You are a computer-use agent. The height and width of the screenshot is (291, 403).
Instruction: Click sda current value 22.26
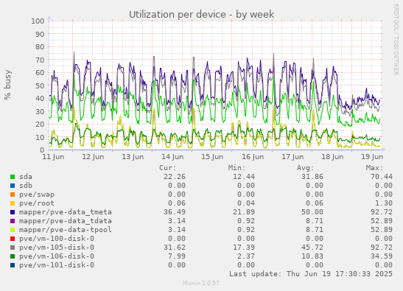pos(175,177)
